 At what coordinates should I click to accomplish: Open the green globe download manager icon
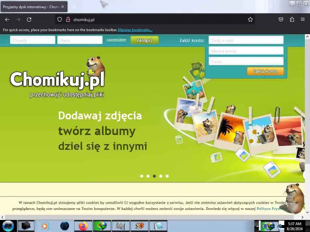[x=102, y=226]
